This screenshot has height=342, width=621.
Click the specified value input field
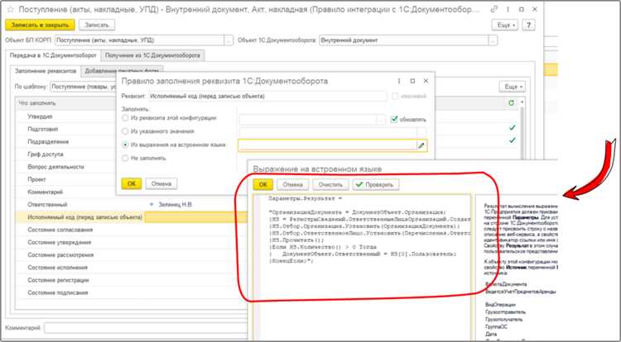(x=329, y=132)
